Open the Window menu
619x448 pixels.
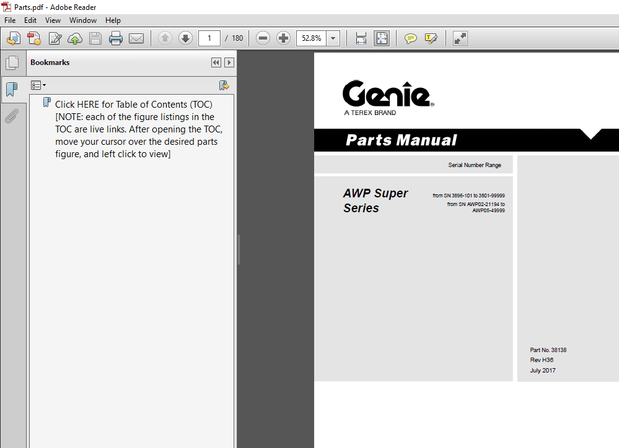82,20
